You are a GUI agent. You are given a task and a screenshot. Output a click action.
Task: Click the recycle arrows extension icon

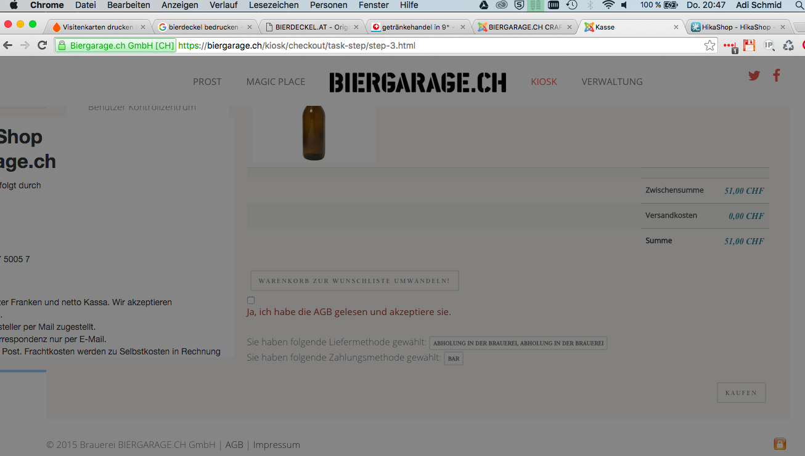pos(788,46)
